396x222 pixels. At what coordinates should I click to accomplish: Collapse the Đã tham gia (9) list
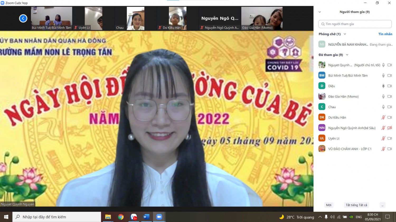click(347, 55)
